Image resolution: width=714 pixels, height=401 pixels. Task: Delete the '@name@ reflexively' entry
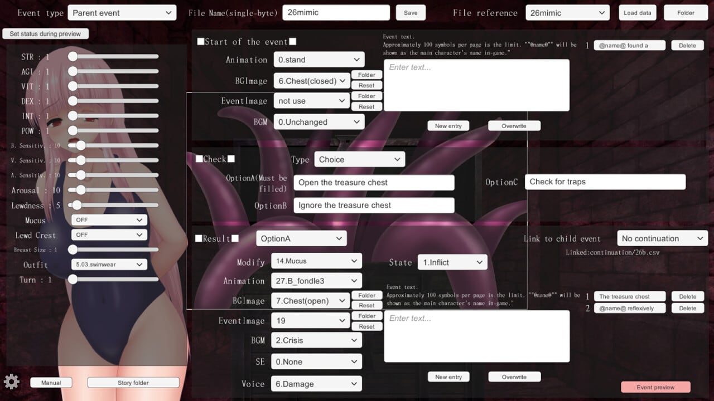tap(687, 309)
